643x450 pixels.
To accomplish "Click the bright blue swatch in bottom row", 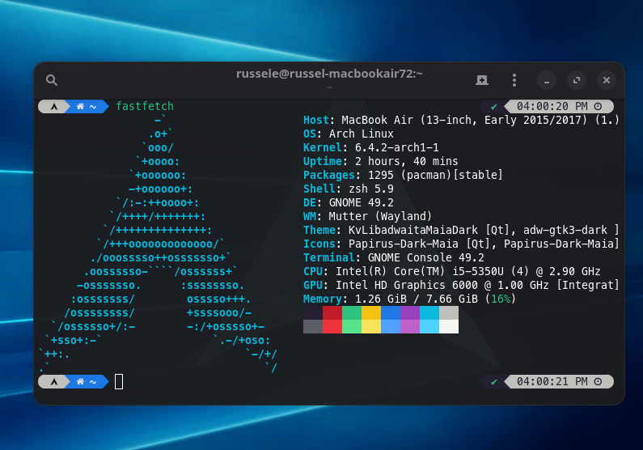I will coord(391,326).
